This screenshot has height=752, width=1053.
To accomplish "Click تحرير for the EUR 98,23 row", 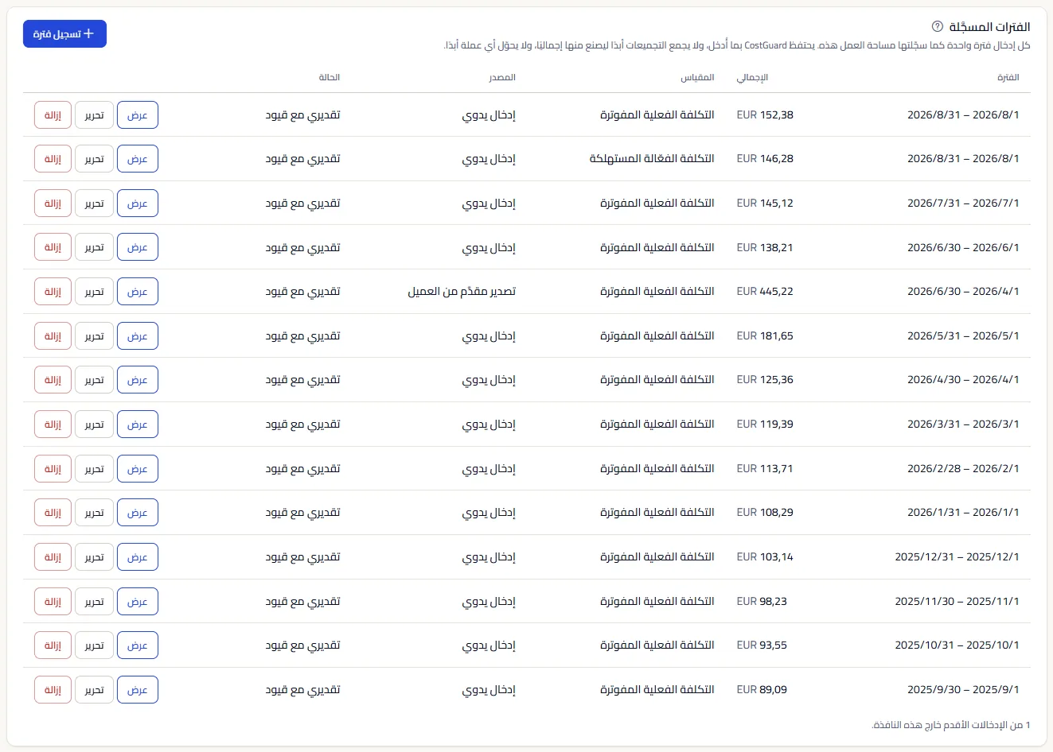I will [x=94, y=602].
